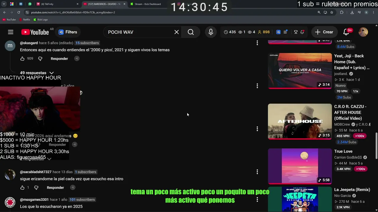Image resolution: width=378 pixels, height=212 pixels.
Task: Open the vidIQ Filters panel
Action: pos(68,32)
